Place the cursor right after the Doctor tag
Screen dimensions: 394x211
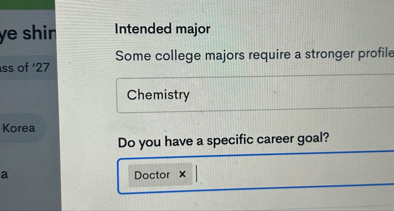[x=196, y=174]
